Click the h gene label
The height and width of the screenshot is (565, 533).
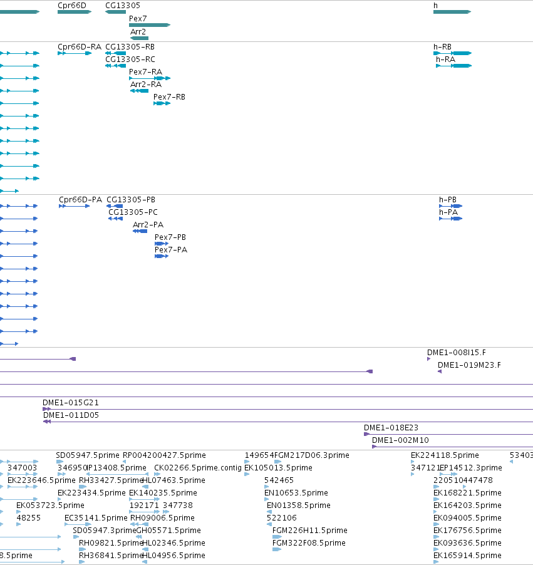(x=435, y=6)
